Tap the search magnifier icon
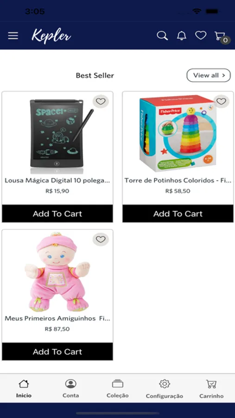Screen dimensions: 235x418 162,35
